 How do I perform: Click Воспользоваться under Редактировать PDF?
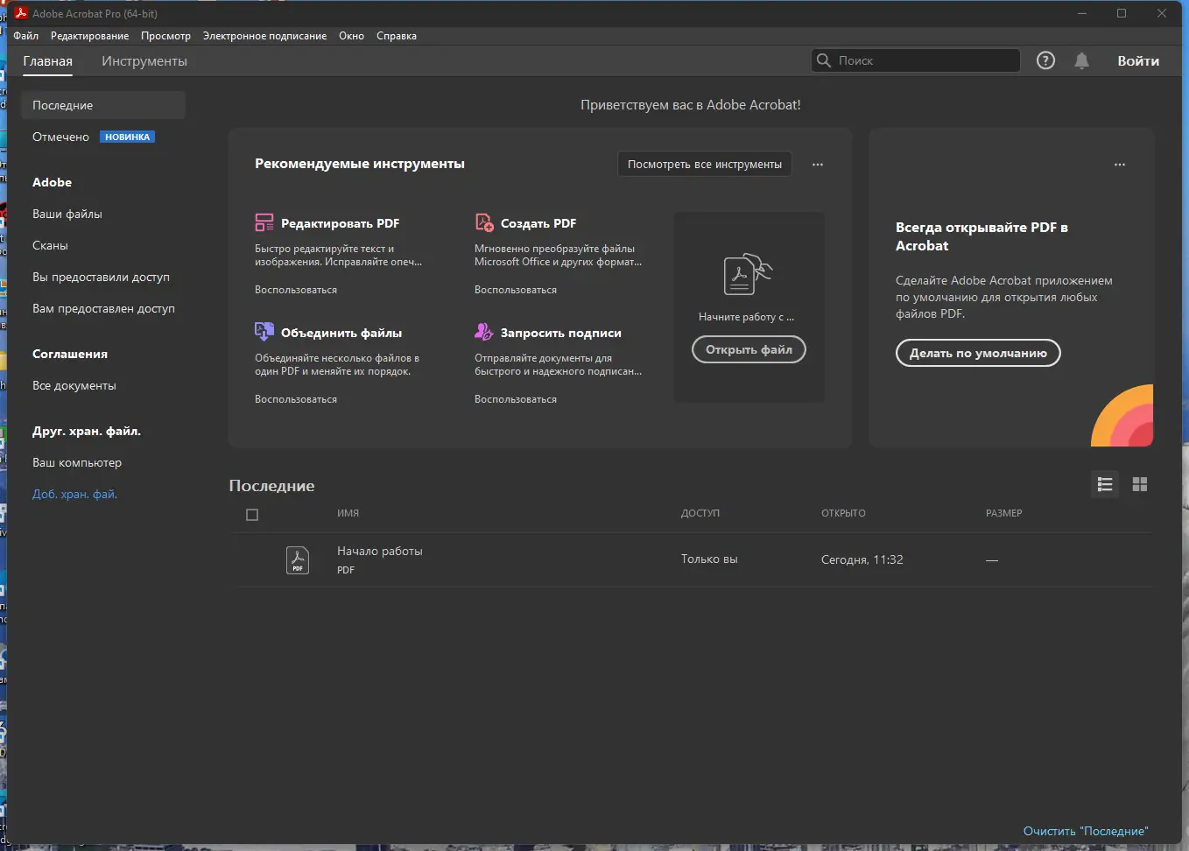click(296, 290)
